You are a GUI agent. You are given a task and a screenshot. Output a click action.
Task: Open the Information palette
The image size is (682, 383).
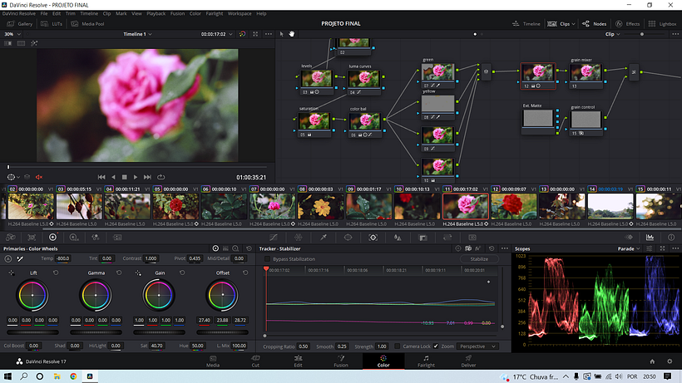[671, 238]
